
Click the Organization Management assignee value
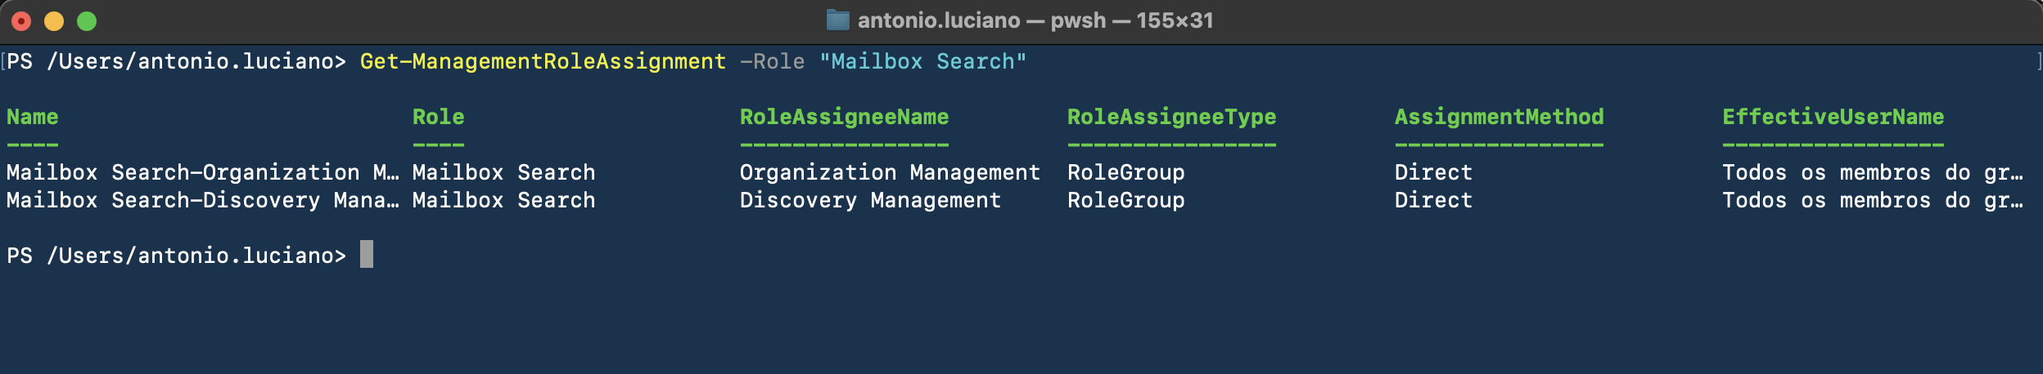[890, 172]
